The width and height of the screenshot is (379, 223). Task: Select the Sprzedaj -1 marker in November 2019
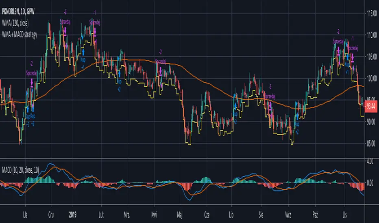point(353,49)
